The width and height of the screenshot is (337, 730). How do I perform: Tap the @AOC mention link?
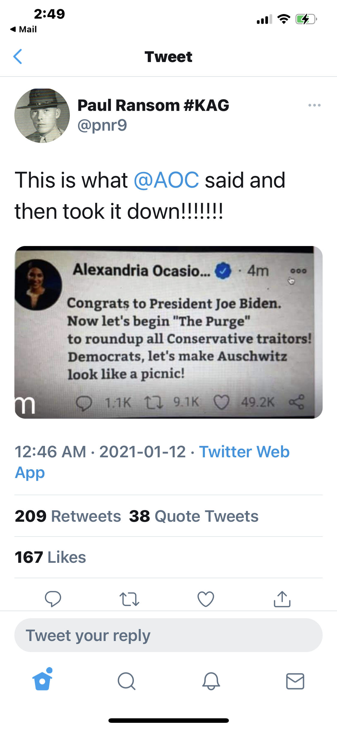pyautogui.click(x=166, y=180)
